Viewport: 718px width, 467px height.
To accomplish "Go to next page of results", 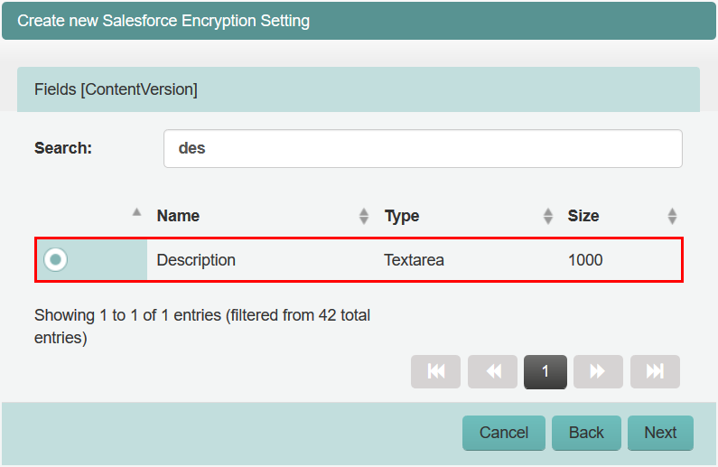I will (598, 371).
